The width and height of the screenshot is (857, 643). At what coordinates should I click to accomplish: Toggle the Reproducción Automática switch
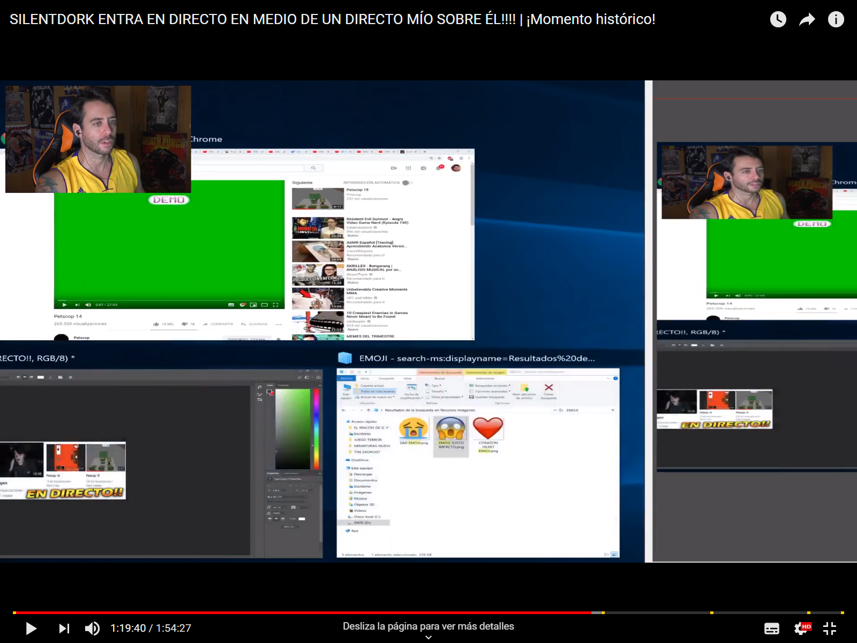pos(406,183)
